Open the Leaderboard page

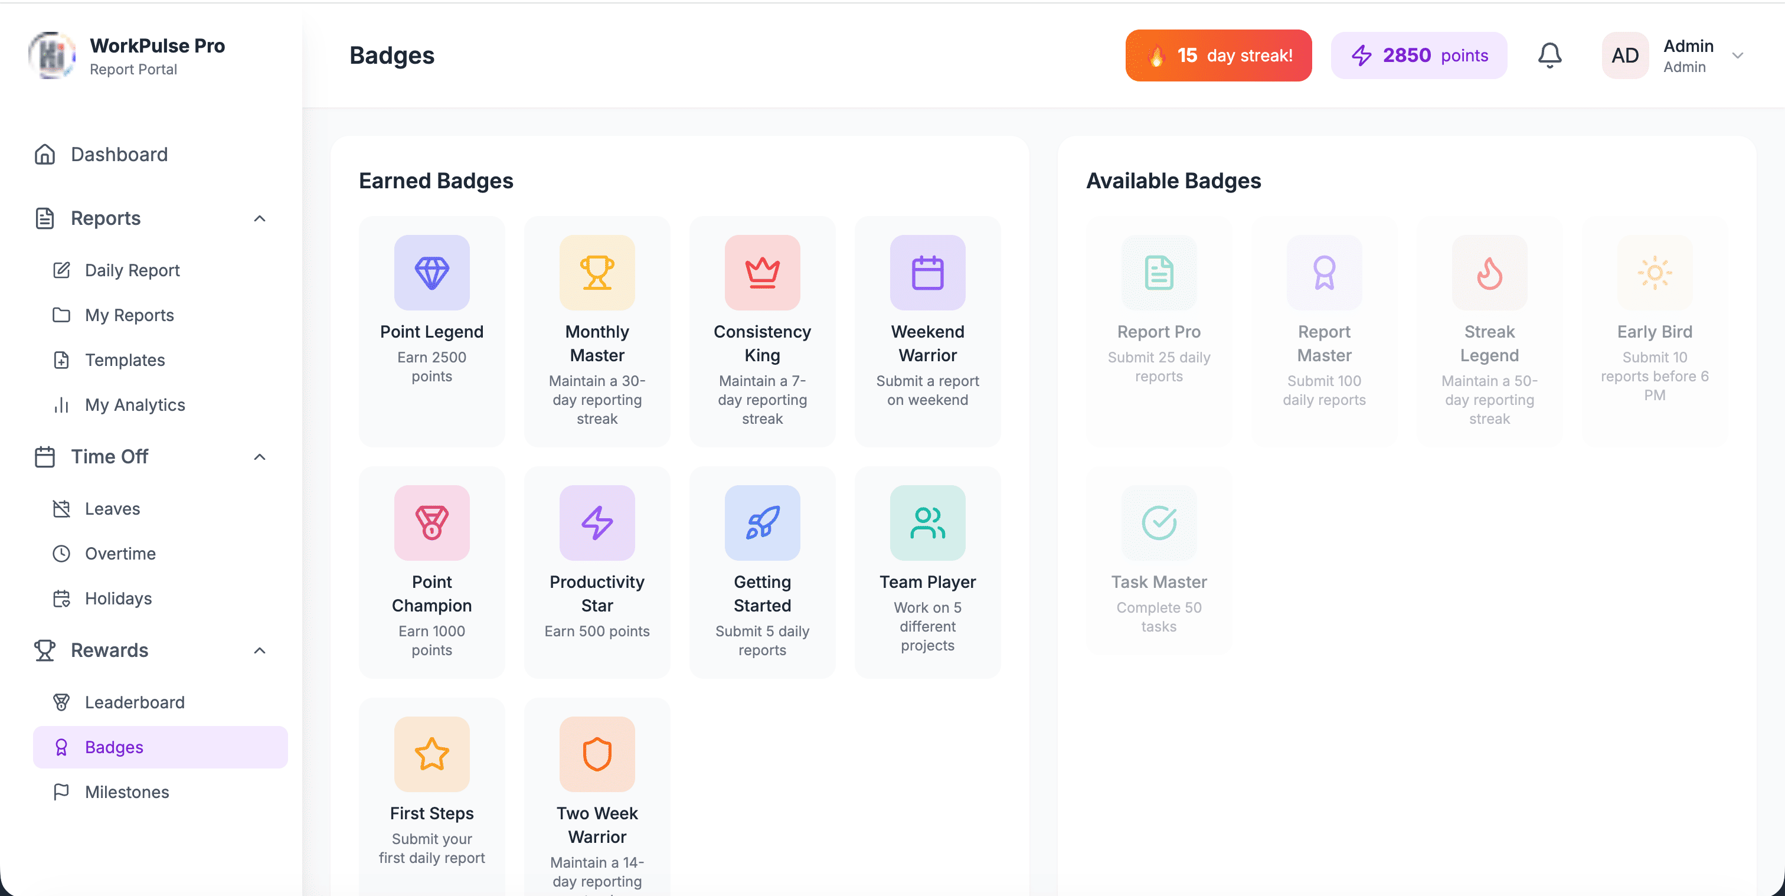pos(135,702)
